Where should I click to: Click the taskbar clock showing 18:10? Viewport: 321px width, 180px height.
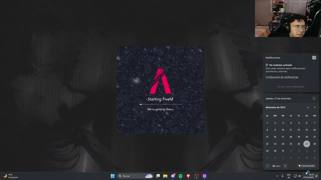(309, 176)
